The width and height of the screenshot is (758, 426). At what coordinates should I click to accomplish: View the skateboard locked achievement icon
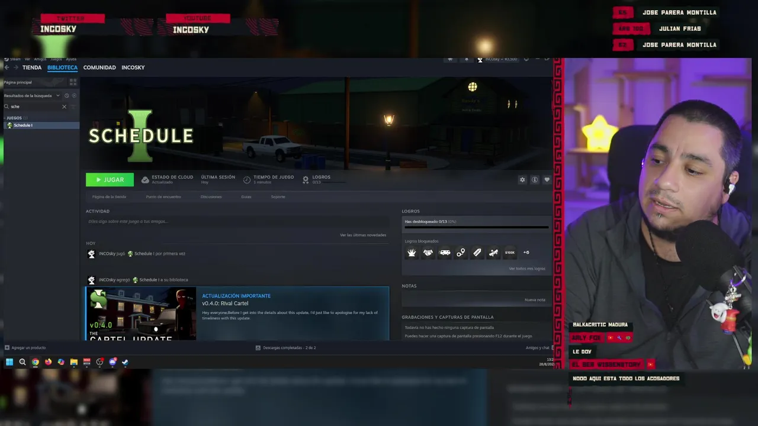pos(493,253)
